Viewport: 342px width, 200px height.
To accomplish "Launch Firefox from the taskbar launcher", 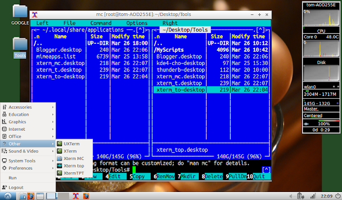I will (x=31, y=196).
